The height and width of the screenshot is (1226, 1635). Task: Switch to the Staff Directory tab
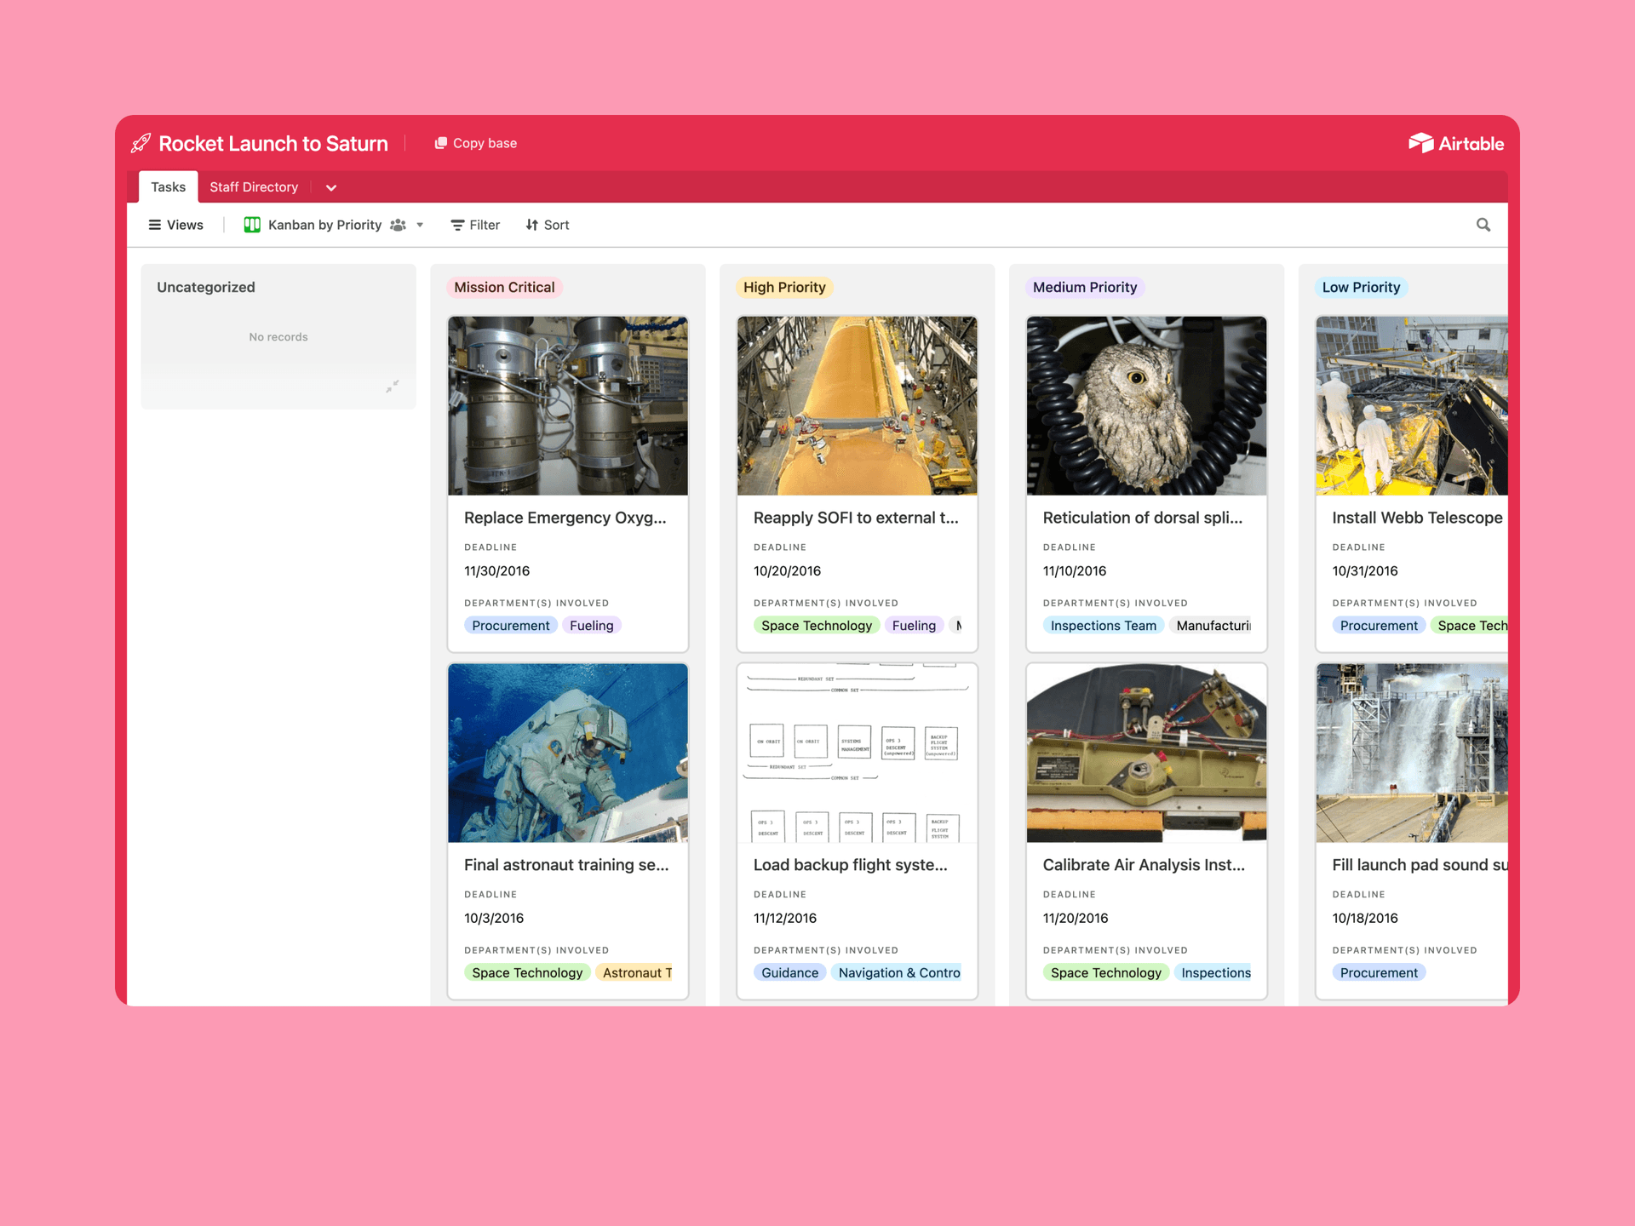click(x=254, y=187)
